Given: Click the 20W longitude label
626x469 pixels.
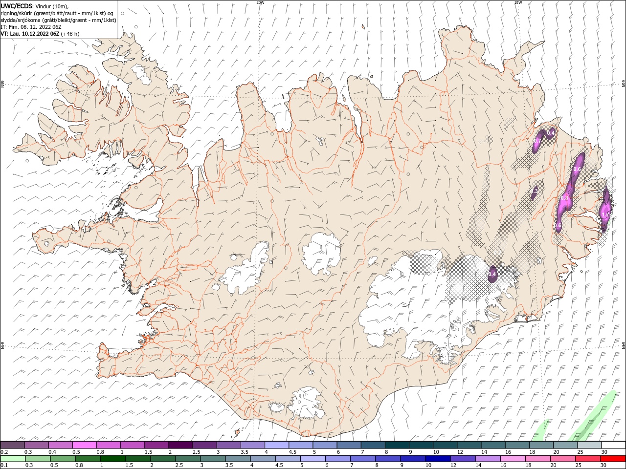Looking at the screenshot, I should [x=260, y=2].
